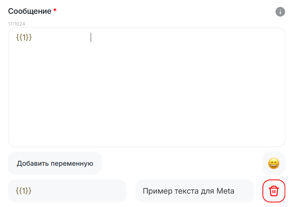Click the grinning face emoji icon
This screenshot has width=297, height=207.
tap(274, 163)
